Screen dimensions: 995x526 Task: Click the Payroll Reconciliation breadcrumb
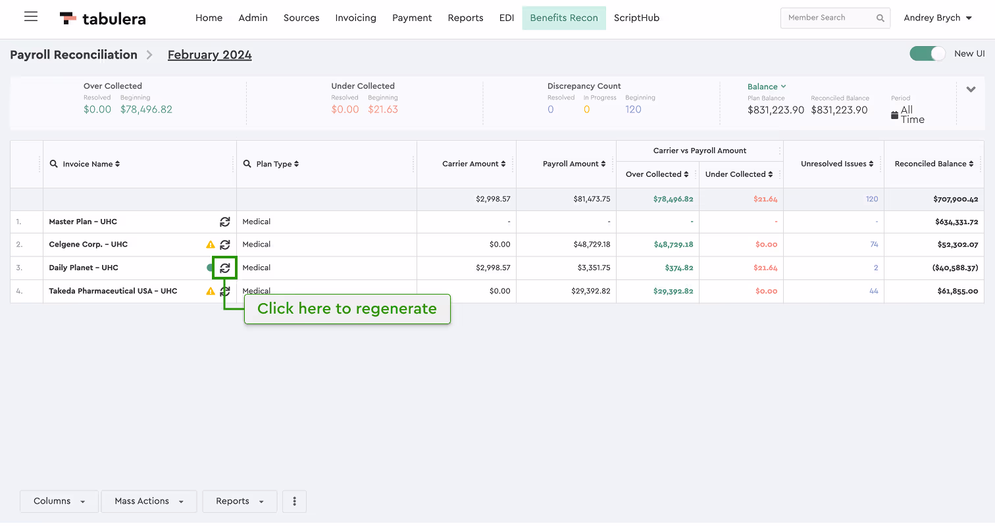tap(74, 55)
